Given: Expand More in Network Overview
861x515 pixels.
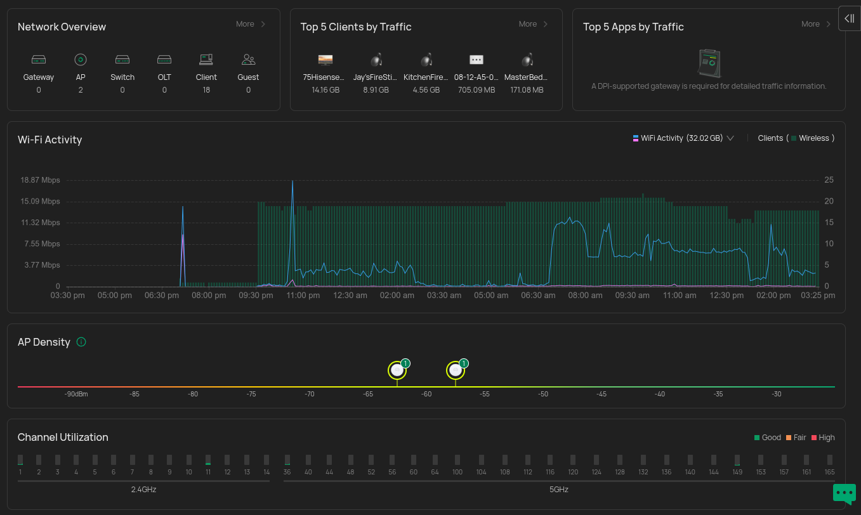Looking at the screenshot, I should coord(251,24).
